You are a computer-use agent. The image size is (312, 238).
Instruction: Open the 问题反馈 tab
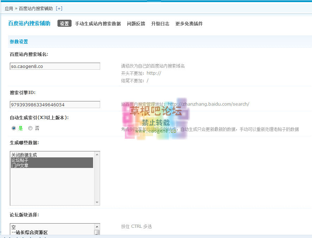pyautogui.click(x=136, y=24)
